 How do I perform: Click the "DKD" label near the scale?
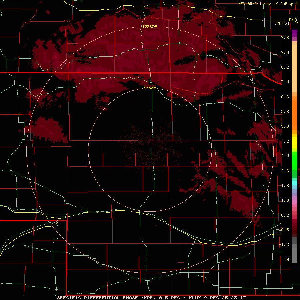pyautogui.click(x=293, y=20)
